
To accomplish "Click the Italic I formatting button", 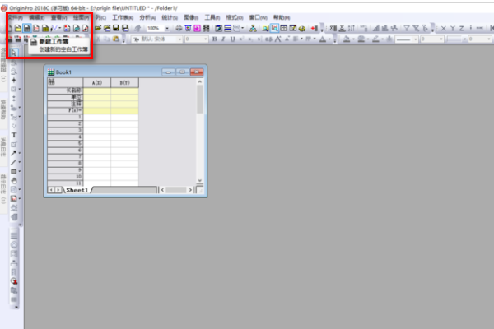I will tap(223, 39).
